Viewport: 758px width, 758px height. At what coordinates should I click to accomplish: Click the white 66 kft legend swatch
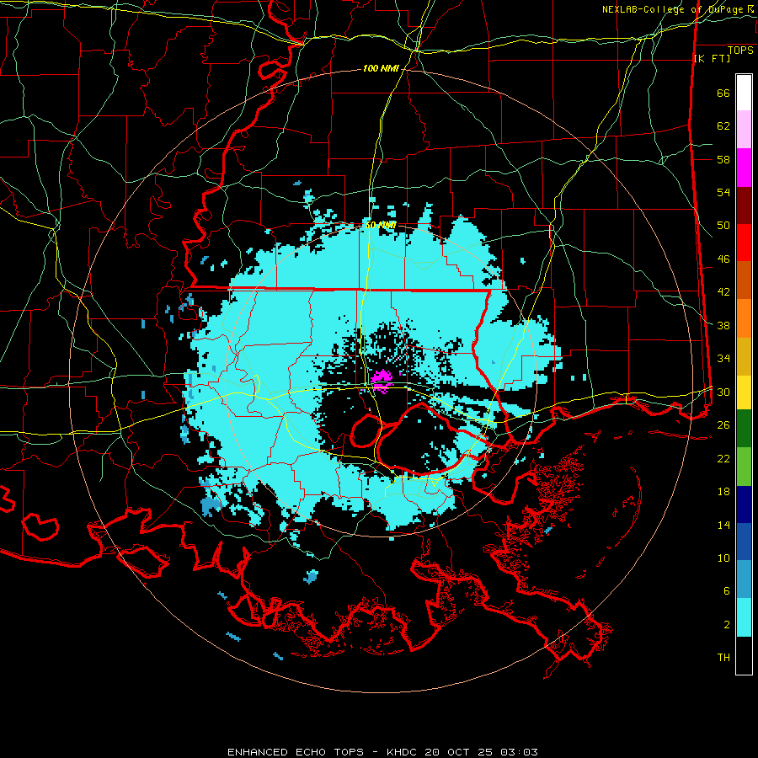(744, 93)
